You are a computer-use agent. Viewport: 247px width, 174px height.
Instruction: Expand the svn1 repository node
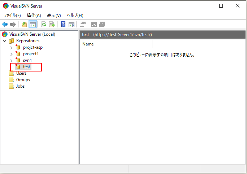pyautogui.click(x=11, y=61)
